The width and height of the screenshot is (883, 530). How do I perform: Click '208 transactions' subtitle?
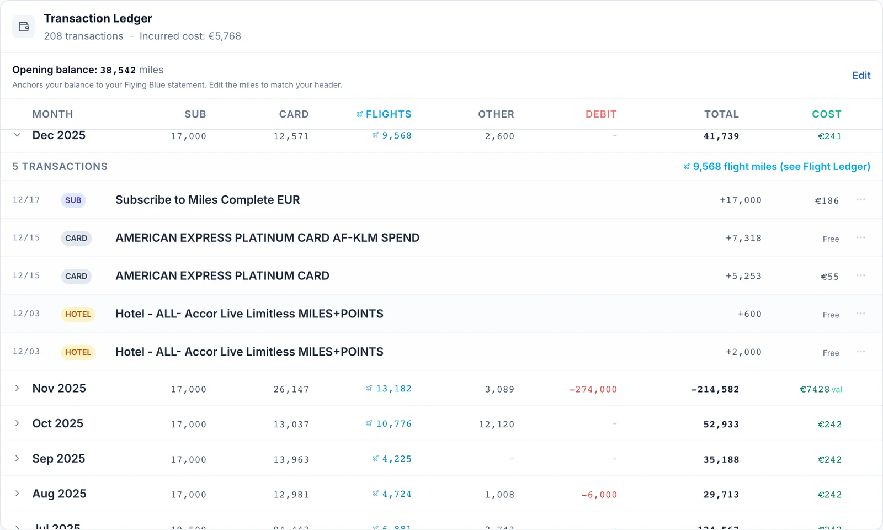[x=84, y=36]
